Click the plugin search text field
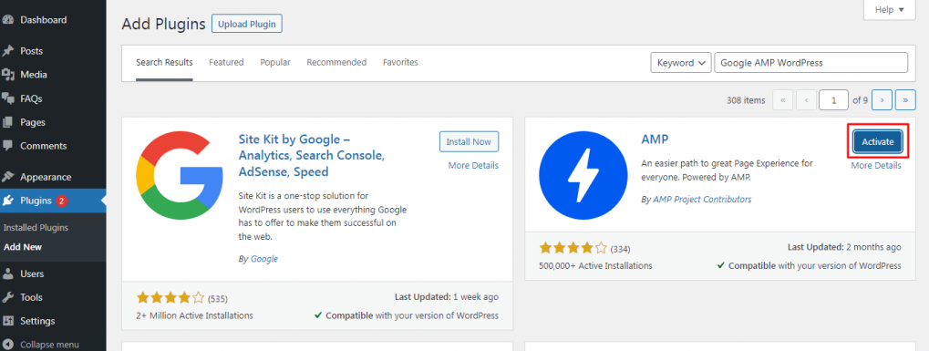929x351 pixels. pos(811,62)
